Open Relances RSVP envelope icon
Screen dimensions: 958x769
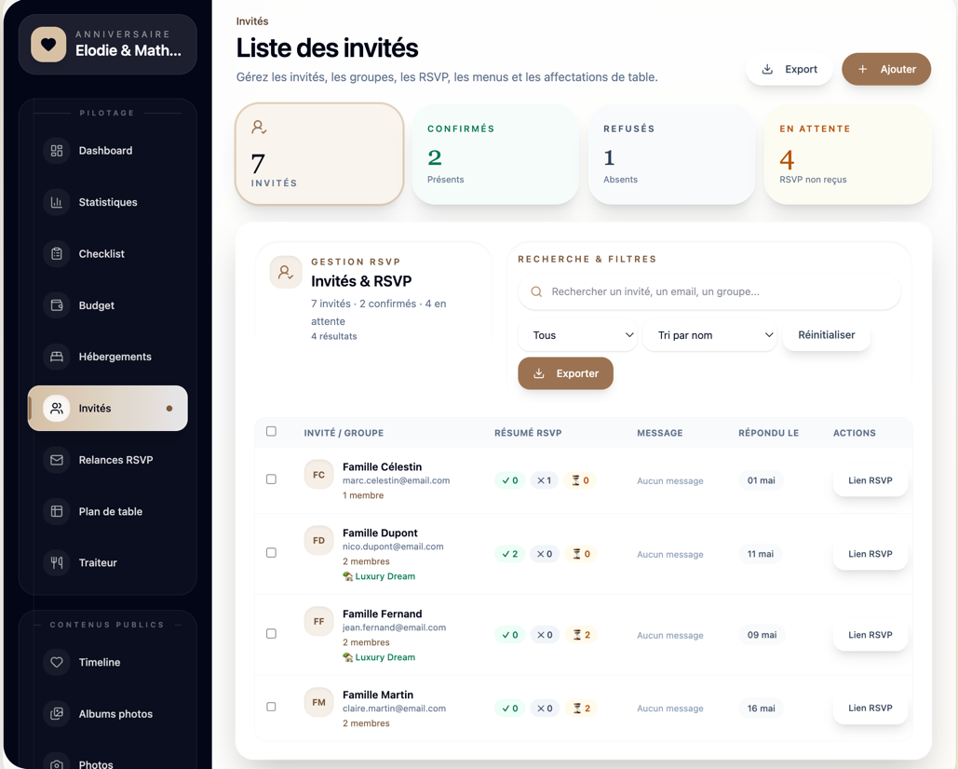[57, 460]
